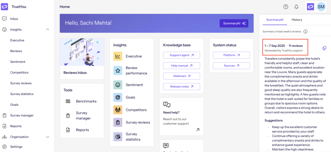
Task: Open the Platform status link
Action: point(231,55)
